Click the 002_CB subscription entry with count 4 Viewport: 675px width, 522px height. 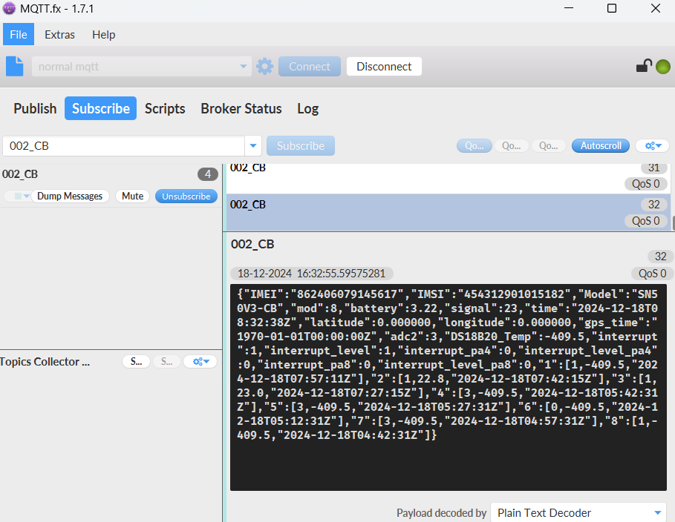(x=111, y=185)
